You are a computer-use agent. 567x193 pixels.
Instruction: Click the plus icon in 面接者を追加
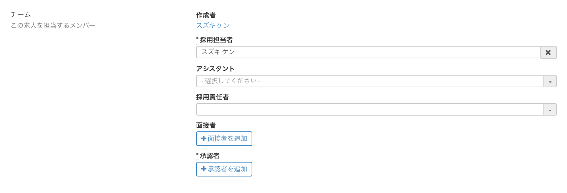[x=204, y=139]
